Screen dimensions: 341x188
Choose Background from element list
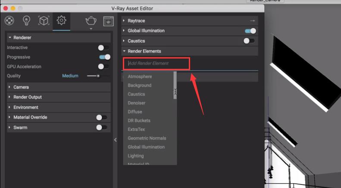140,85
